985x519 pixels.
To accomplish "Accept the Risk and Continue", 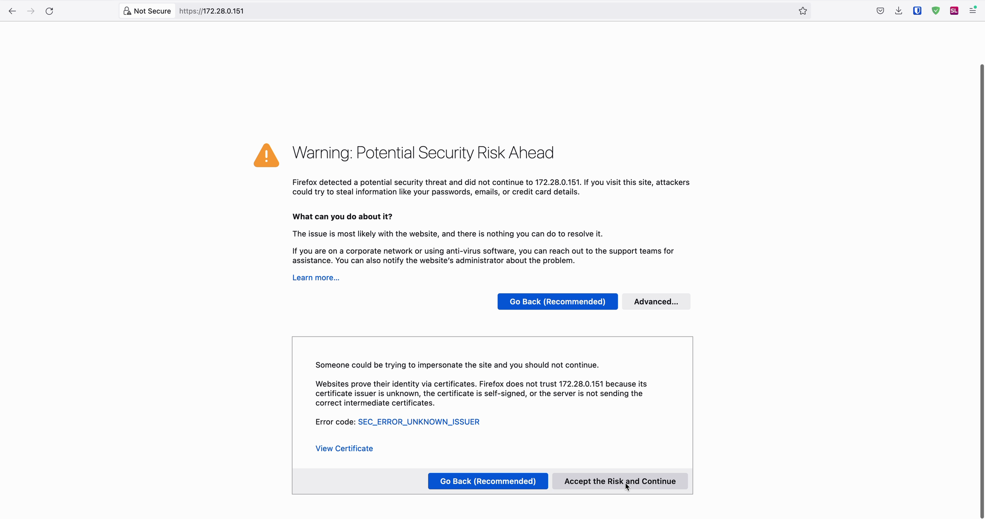I will point(620,481).
